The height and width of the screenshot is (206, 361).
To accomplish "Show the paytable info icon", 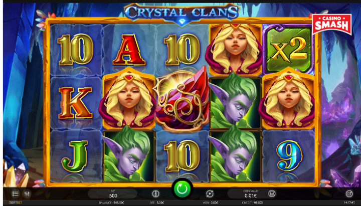I will coord(155,194).
